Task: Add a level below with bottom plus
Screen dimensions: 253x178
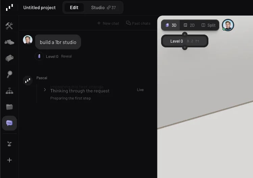Action: click(184, 48)
